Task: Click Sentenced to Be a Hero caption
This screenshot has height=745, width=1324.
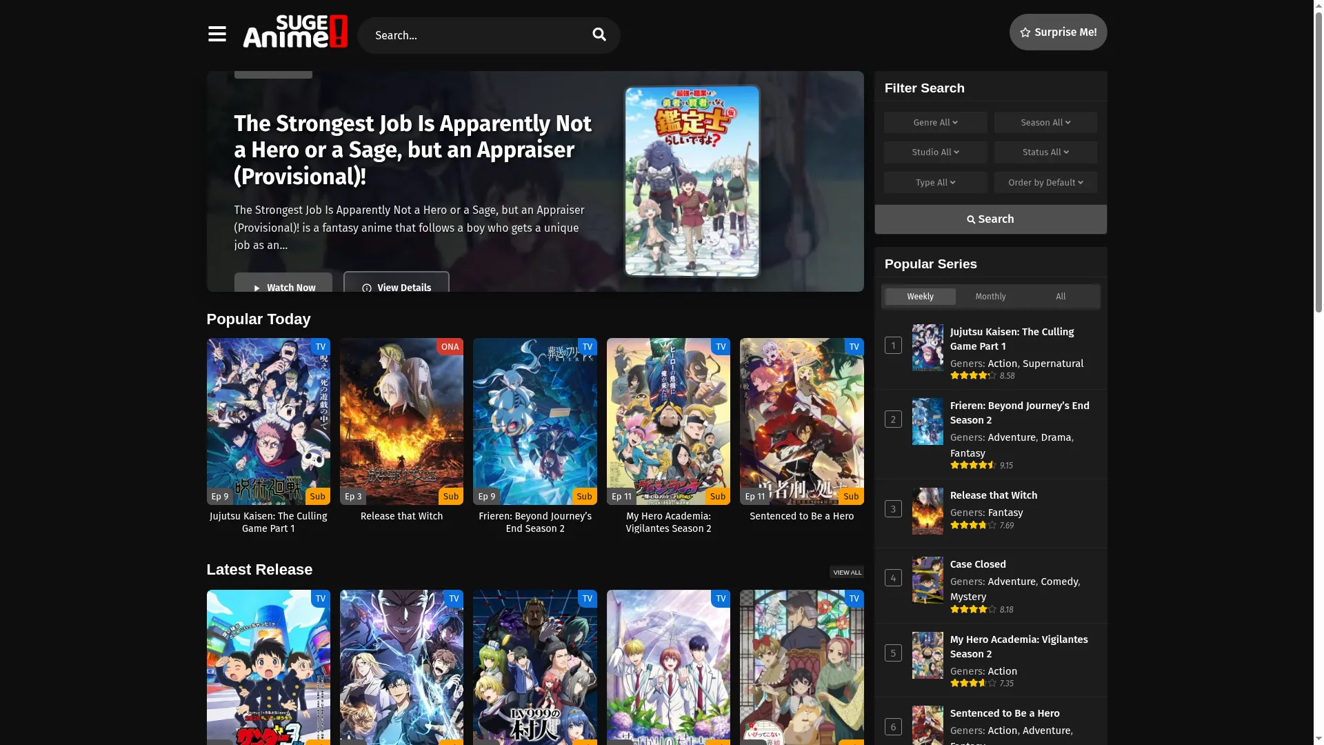Action: [801, 516]
